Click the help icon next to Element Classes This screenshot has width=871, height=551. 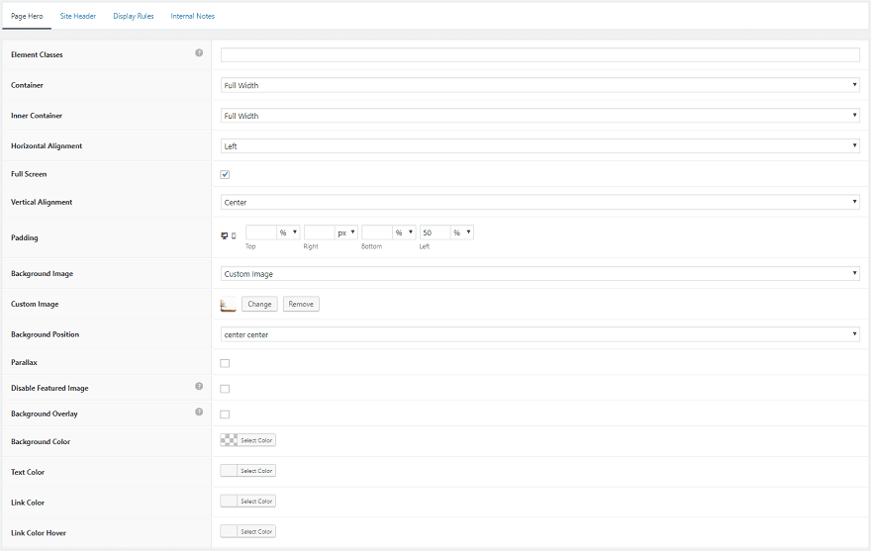[199, 53]
